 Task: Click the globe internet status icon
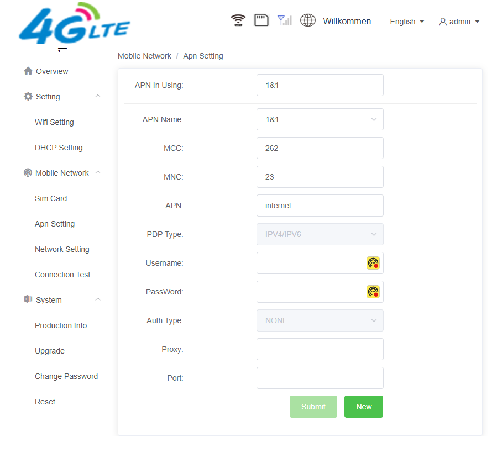308,20
